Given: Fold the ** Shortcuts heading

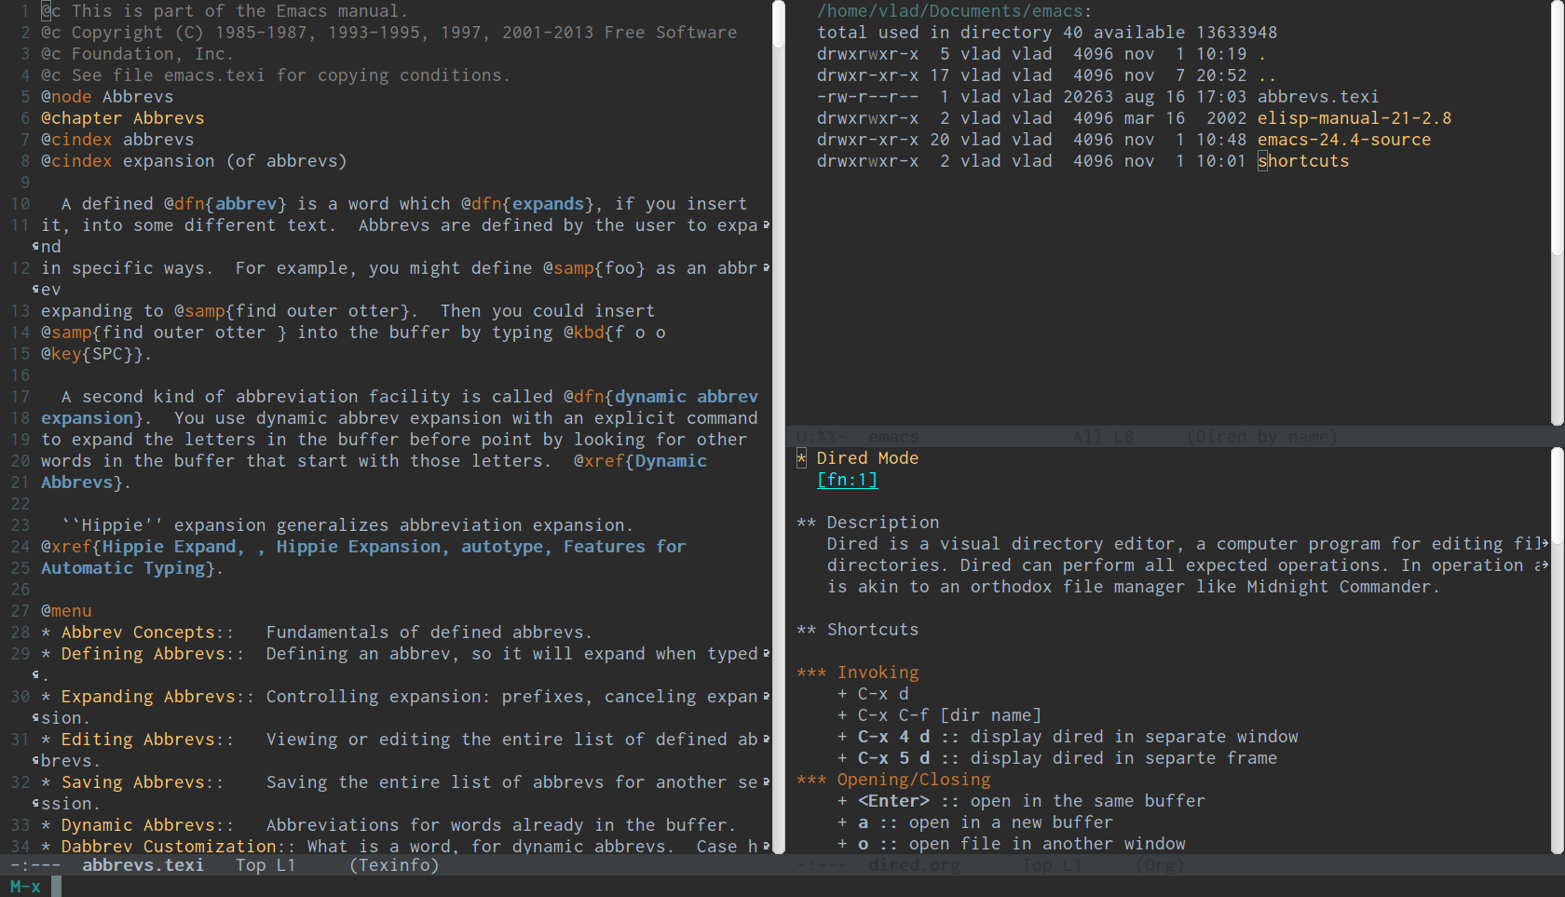Looking at the screenshot, I should (858, 630).
